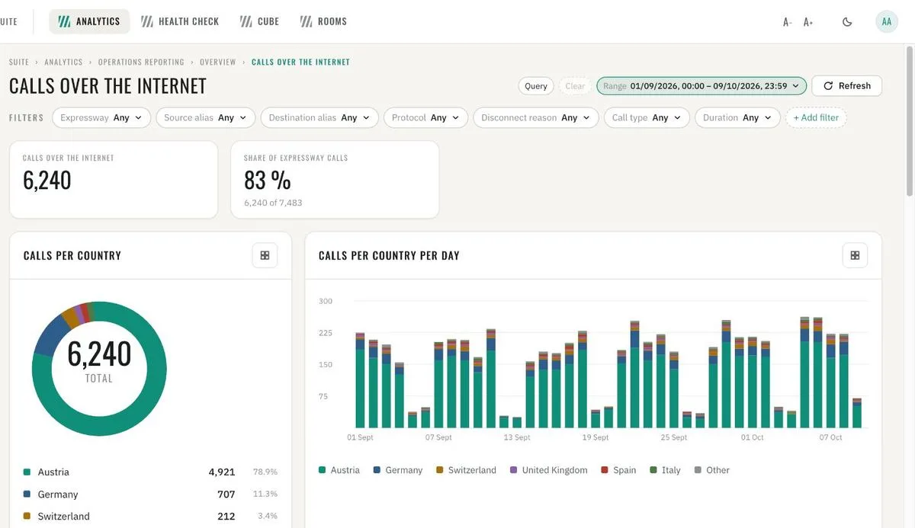The width and height of the screenshot is (915, 528).
Task: Toggle Switzerland series in chart legend
Action: tap(466, 470)
